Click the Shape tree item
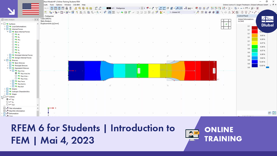Viewport: 277px width, 156px height. pyautogui.click(x=14, y=94)
